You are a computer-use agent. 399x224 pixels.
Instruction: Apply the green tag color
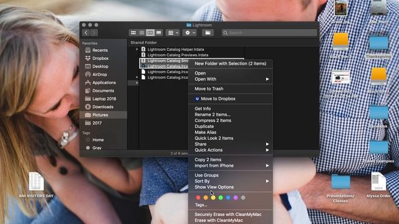pyautogui.click(x=221, y=198)
